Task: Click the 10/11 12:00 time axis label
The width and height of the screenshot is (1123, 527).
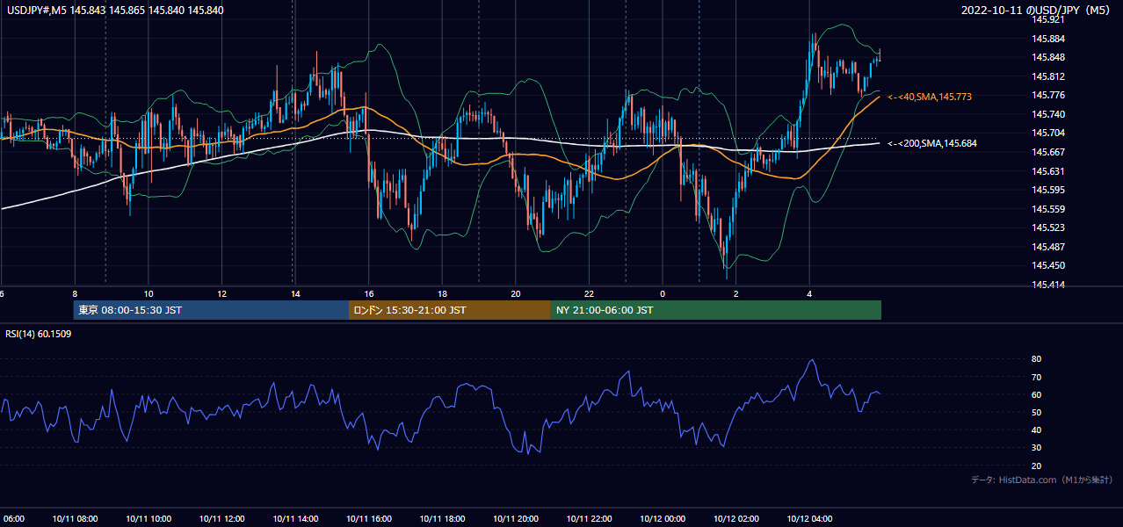Action: tap(221, 519)
